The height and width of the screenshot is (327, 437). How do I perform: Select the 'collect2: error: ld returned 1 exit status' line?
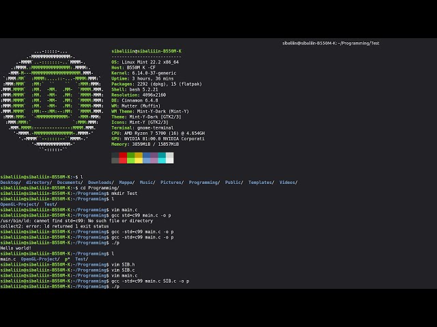point(55,226)
